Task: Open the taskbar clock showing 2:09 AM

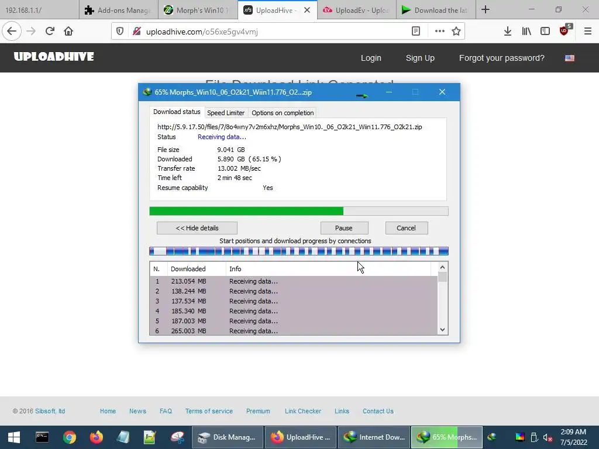Action: pos(573,437)
